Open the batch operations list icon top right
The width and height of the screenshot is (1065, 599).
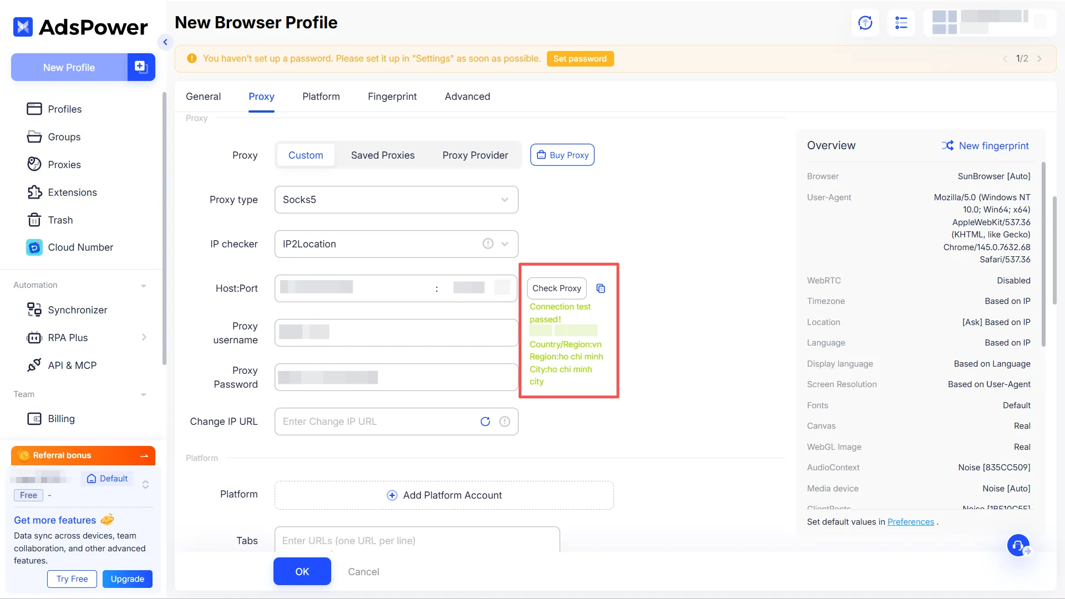tap(901, 23)
